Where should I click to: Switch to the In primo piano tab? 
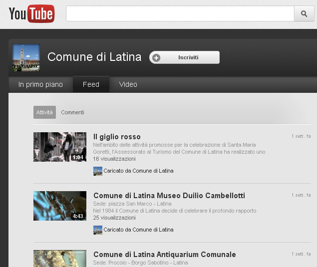pos(40,84)
